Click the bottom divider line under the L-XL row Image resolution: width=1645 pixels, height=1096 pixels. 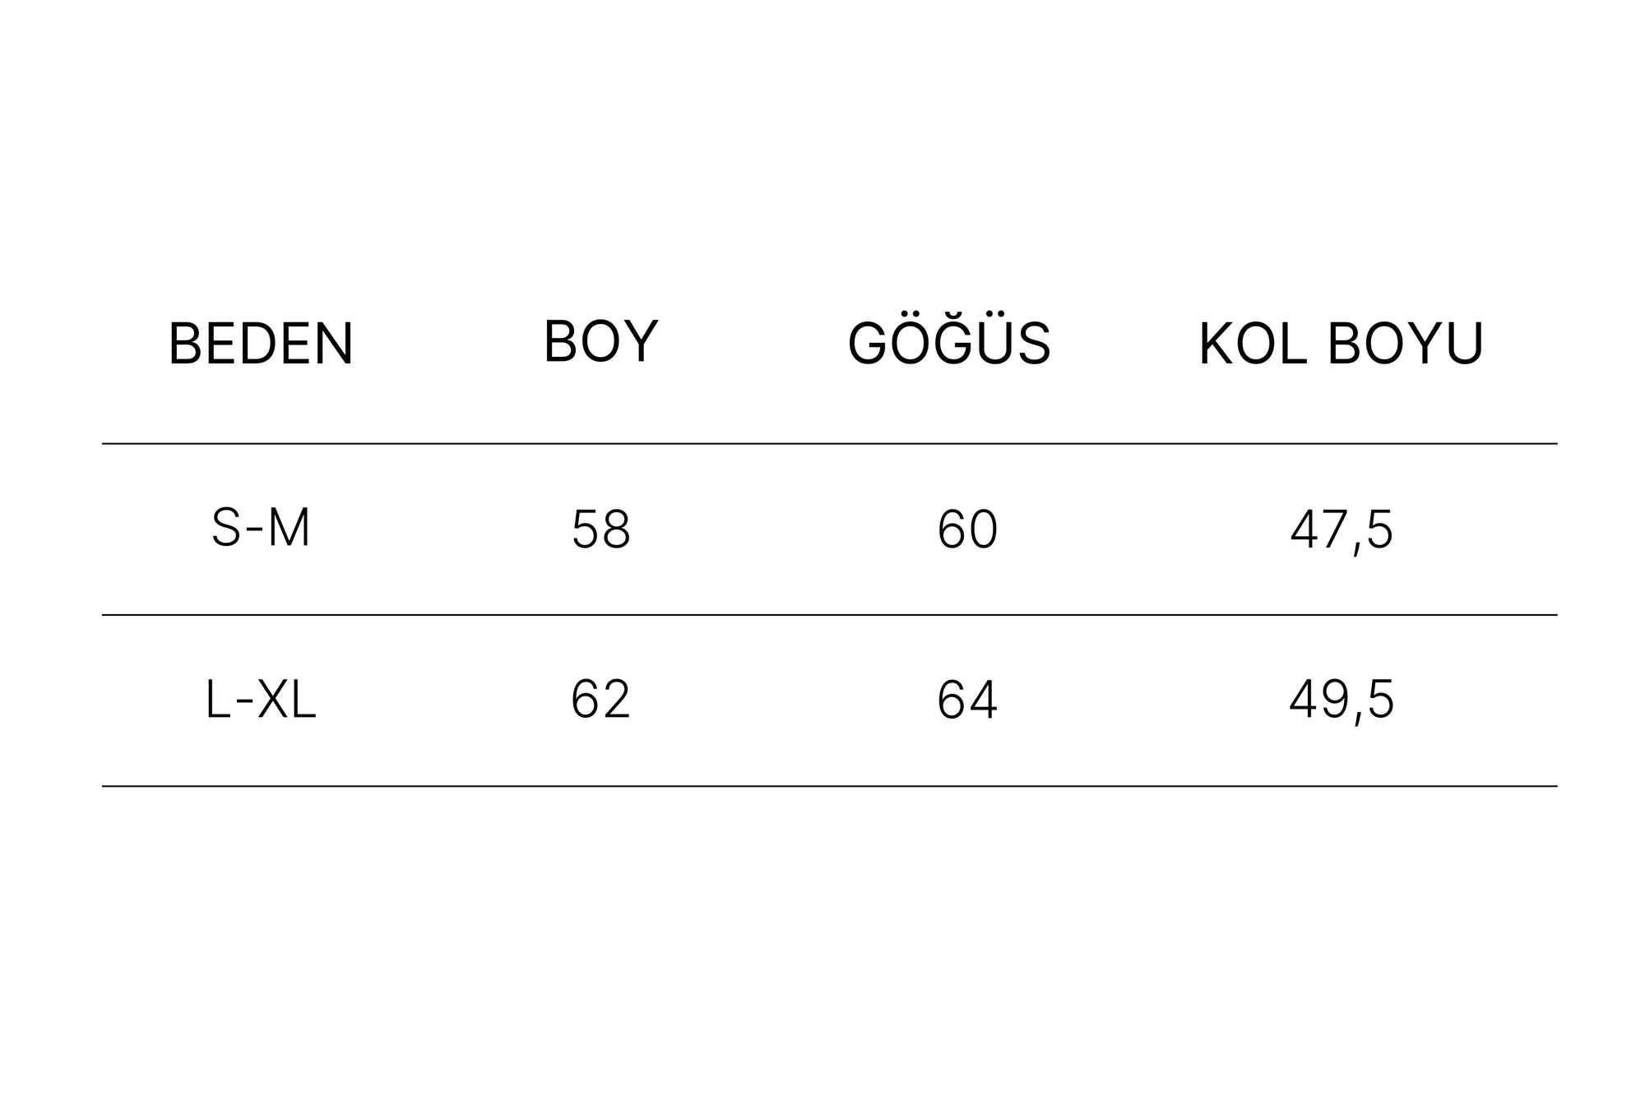pos(829,787)
